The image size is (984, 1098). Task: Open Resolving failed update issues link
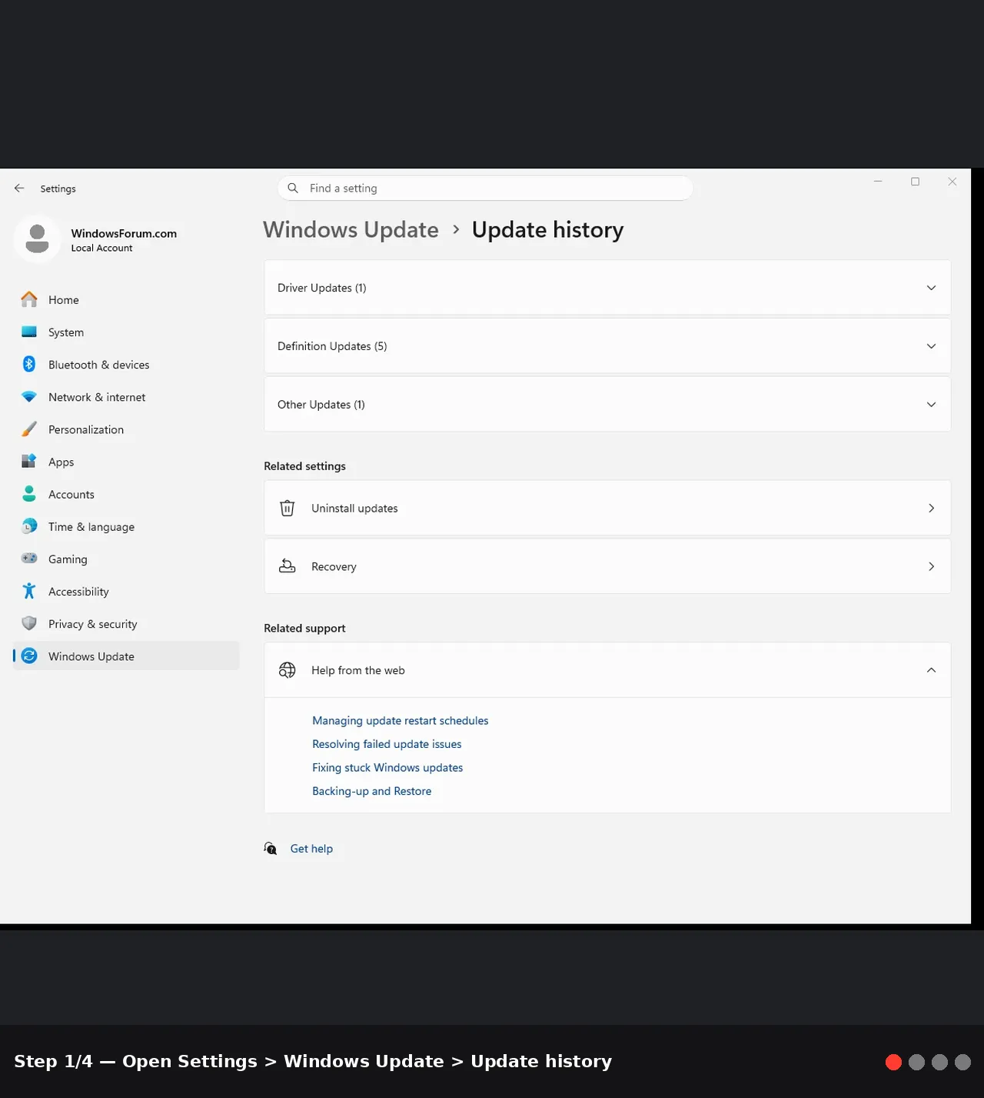click(x=387, y=744)
